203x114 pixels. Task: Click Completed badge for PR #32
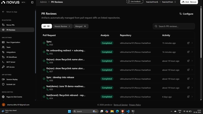tap(107, 43)
